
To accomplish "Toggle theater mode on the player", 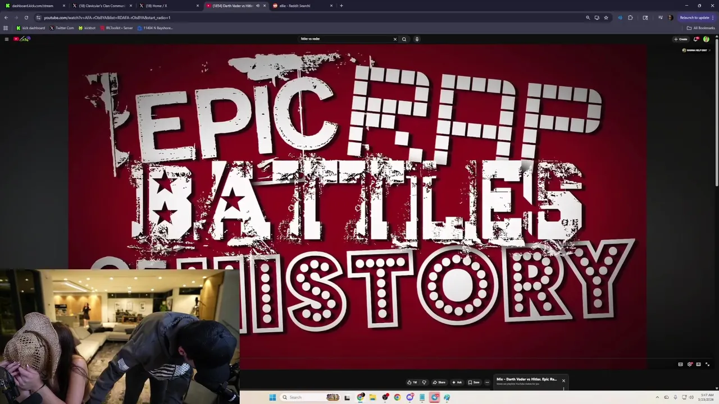I will pos(698,364).
